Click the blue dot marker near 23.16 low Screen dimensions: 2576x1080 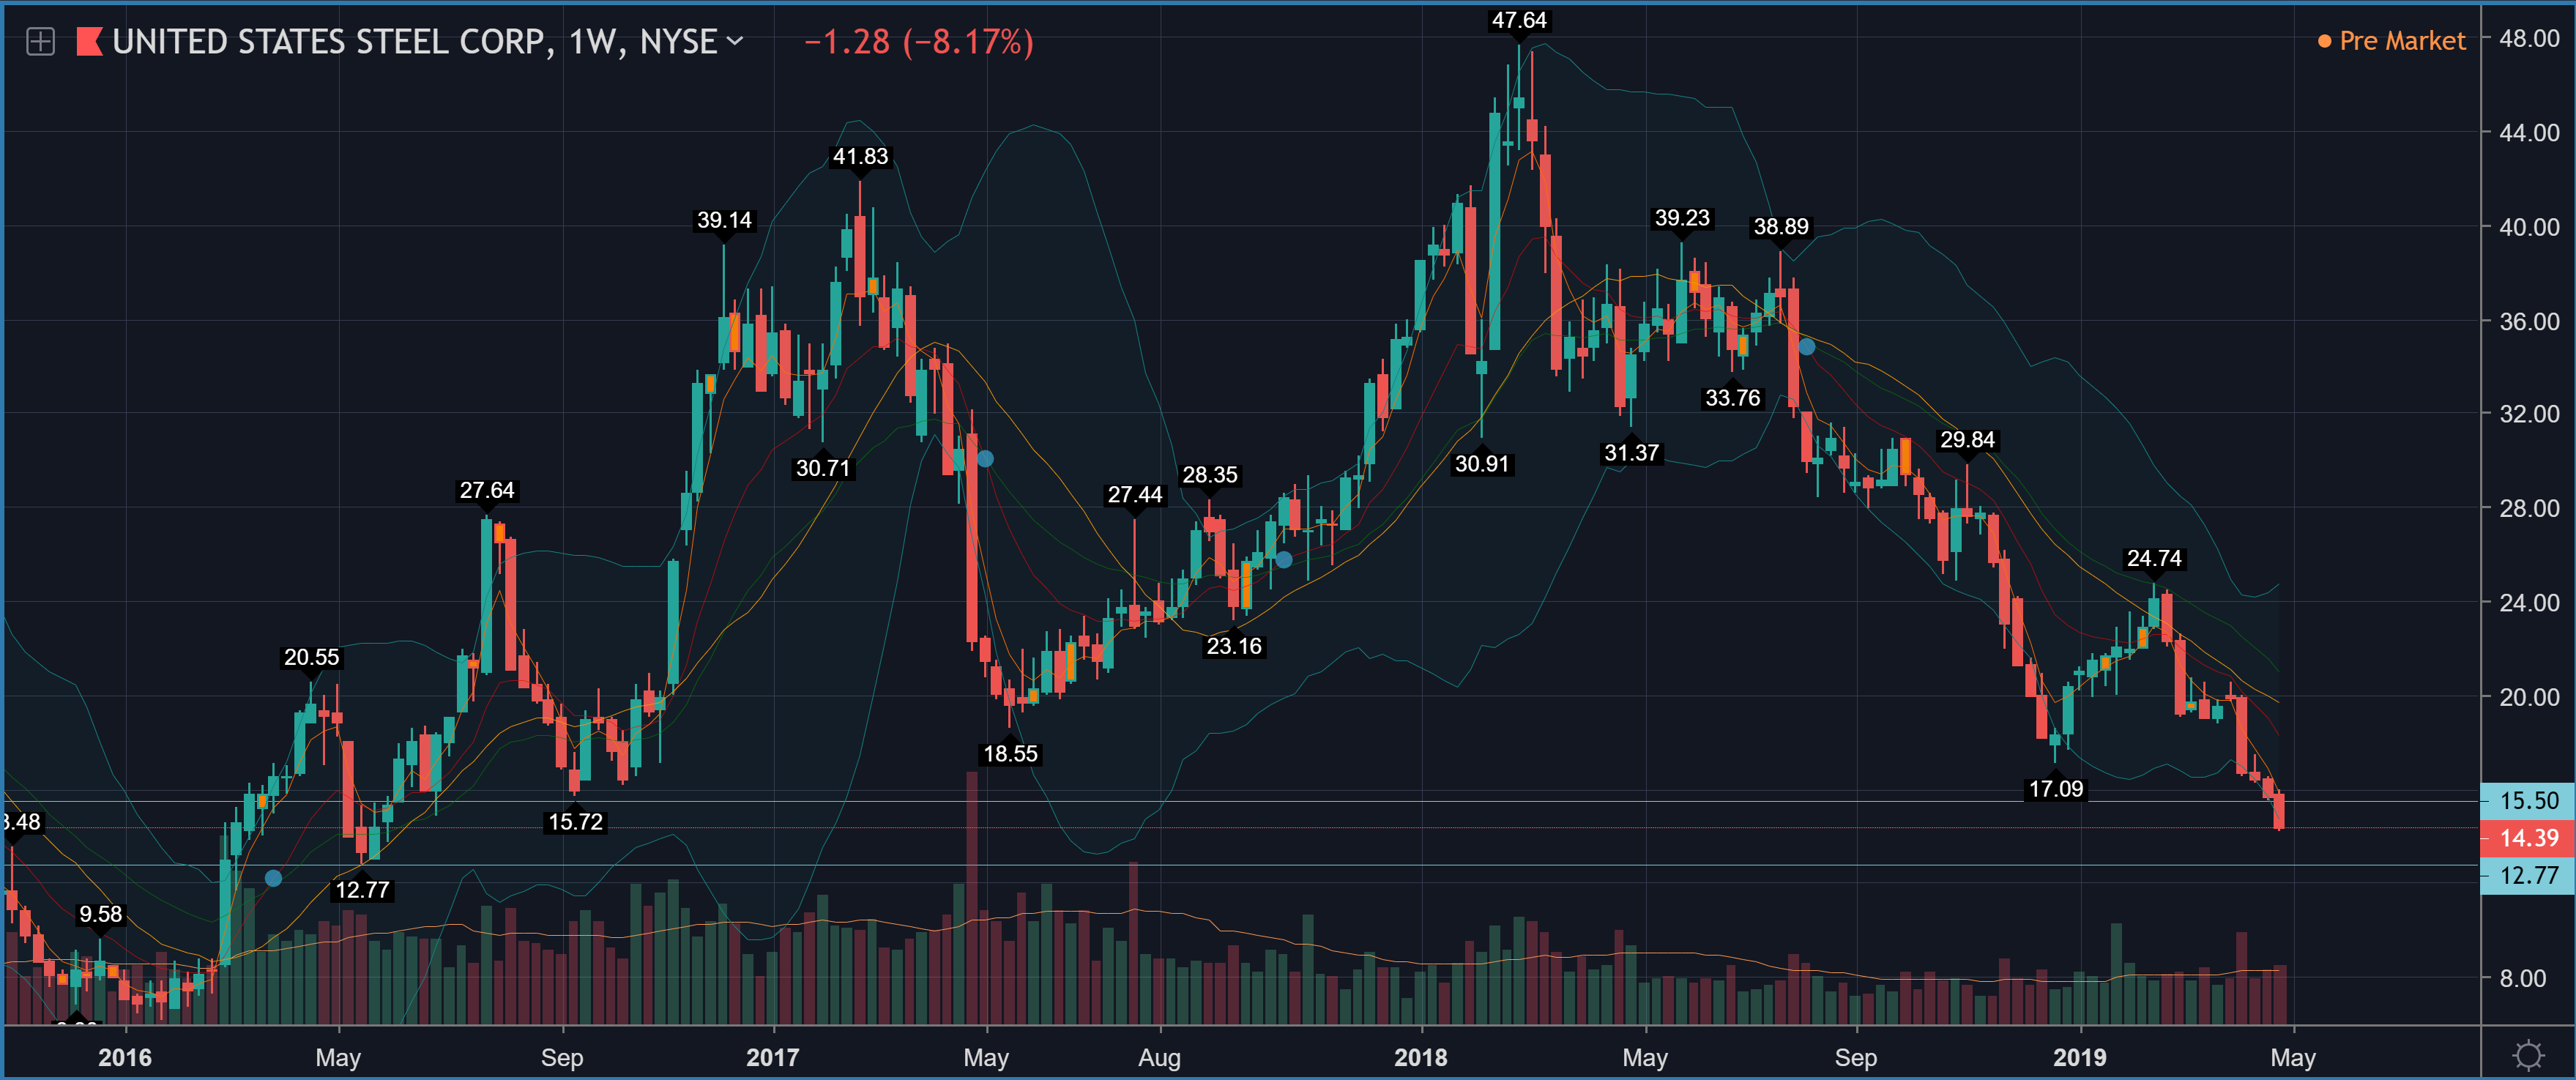pyautogui.click(x=1284, y=560)
